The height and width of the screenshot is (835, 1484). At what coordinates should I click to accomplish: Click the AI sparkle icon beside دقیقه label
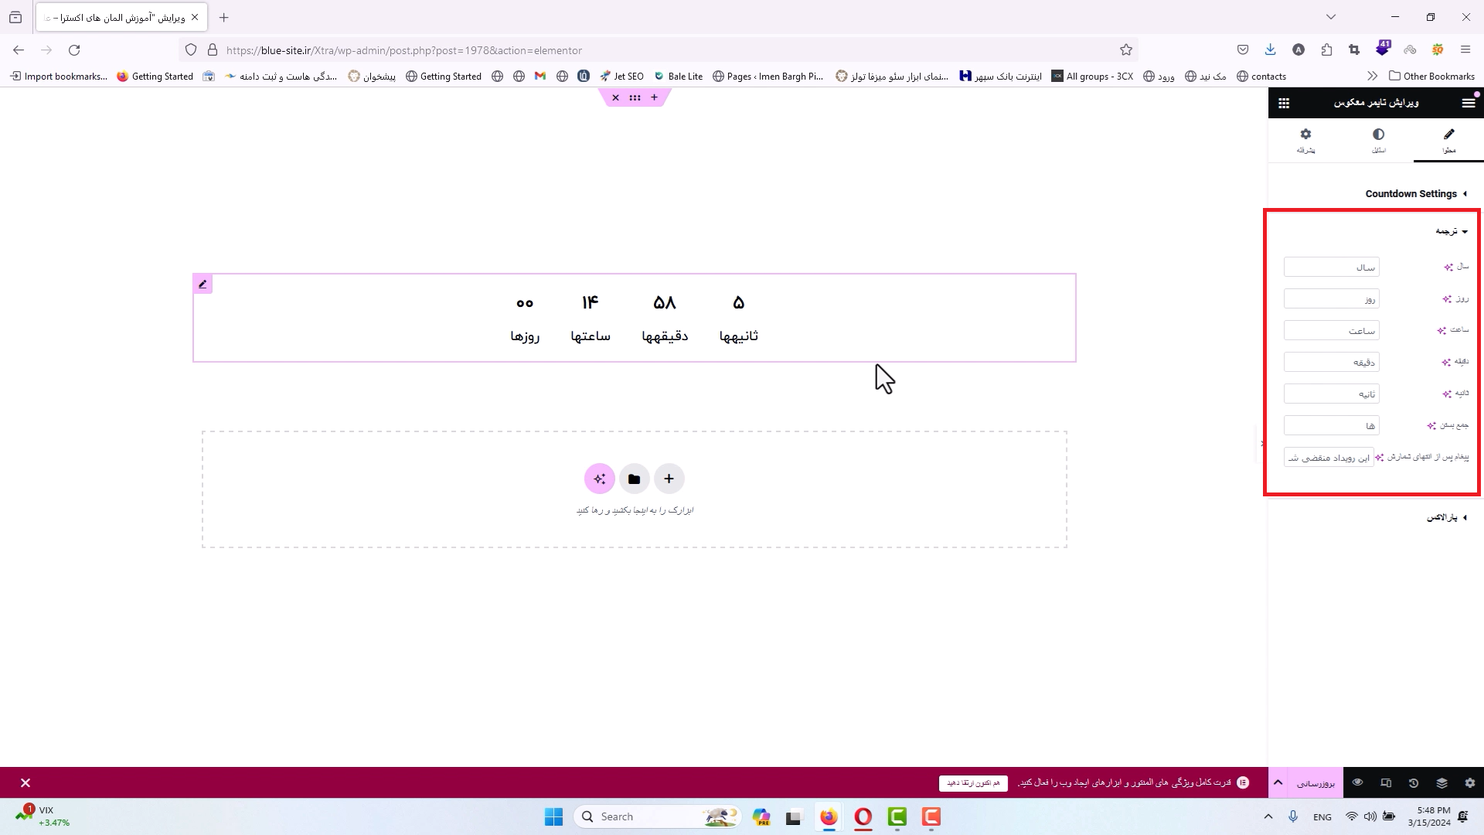(1445, 362)
